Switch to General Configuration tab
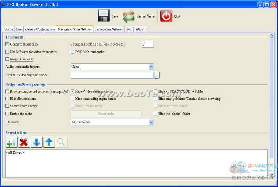 tap(40, 29)
